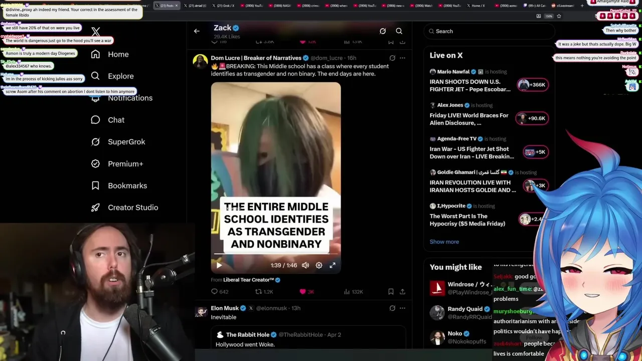642x361 pixels.
Task: Click Grok icon on Dom Lucre post
Action: (x=392, y=58)
